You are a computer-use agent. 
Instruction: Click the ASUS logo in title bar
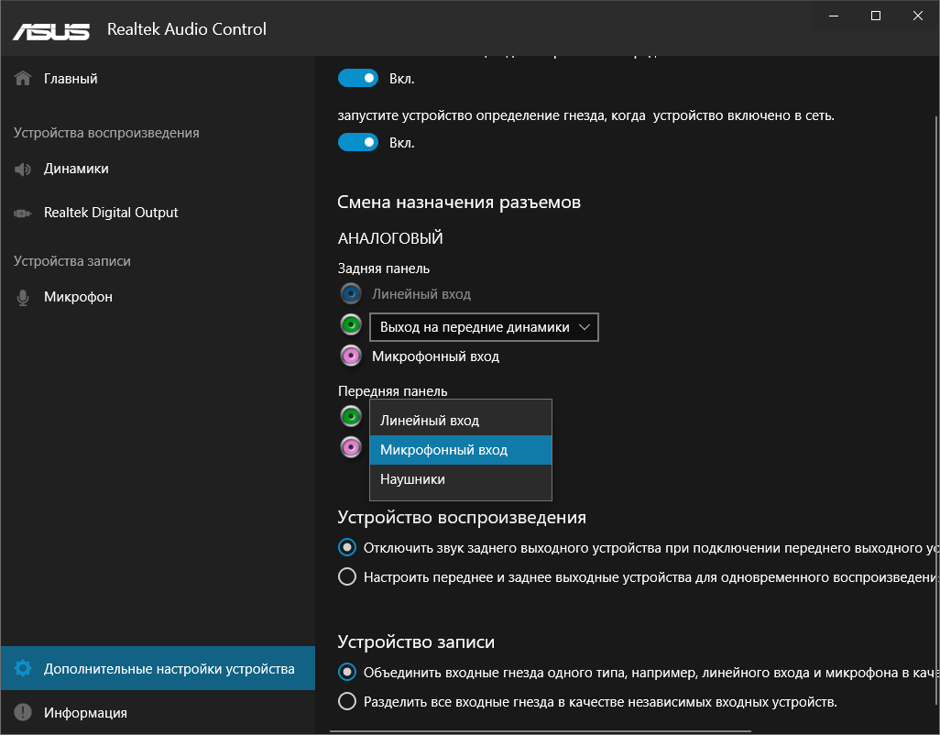[x=50, y=29]
